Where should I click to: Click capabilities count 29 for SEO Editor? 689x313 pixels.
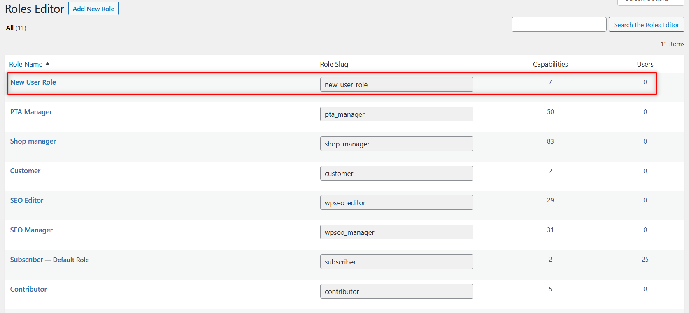(x=550, y=200)
